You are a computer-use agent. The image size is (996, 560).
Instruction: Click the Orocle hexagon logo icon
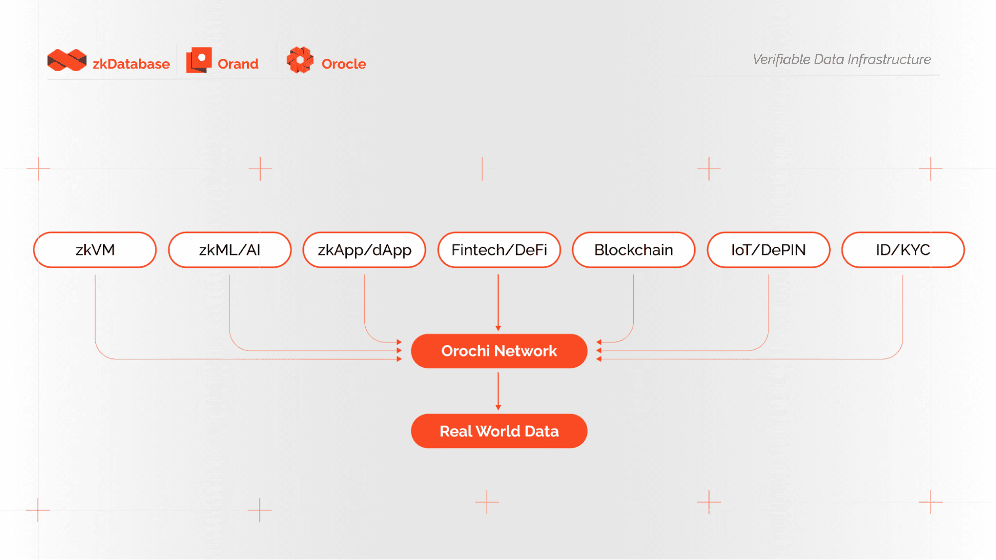(x=300, y=60)
